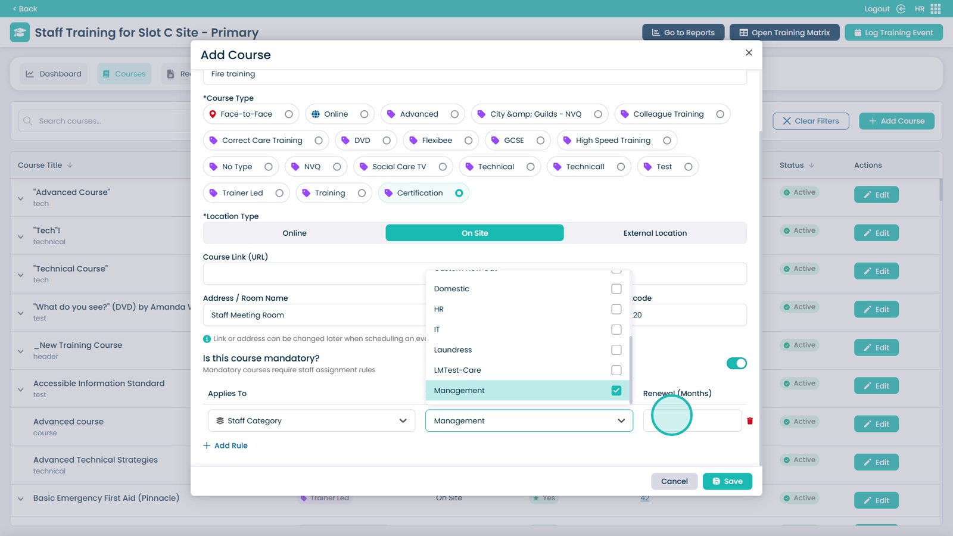Select the Face-to-Face course type radio
The image size is (953, 536).
[289, 114]
